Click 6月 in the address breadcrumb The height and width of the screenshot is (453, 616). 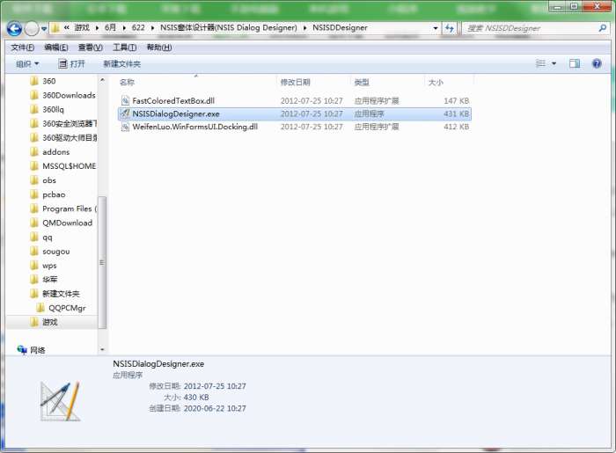[110, 28]
